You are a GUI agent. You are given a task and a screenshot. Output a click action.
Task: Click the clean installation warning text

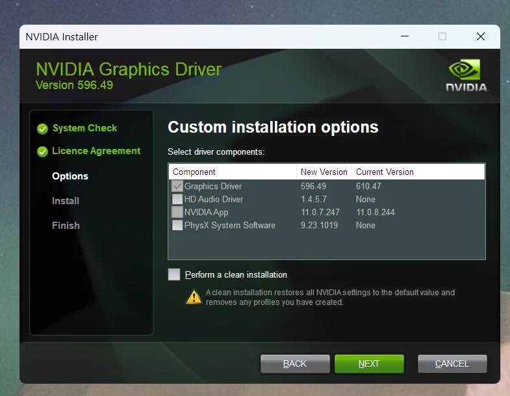pyautogui.click(x=330, y=297)
